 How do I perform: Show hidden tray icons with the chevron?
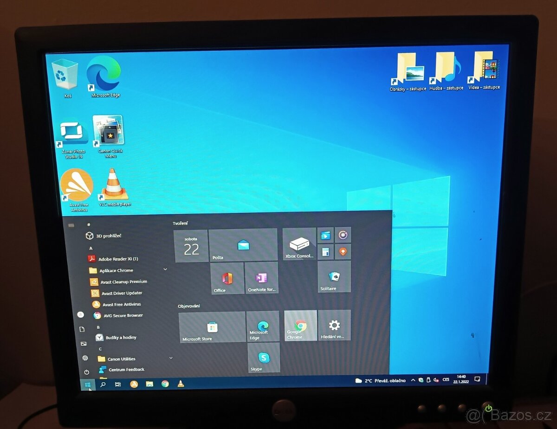(x=413, y=380)
